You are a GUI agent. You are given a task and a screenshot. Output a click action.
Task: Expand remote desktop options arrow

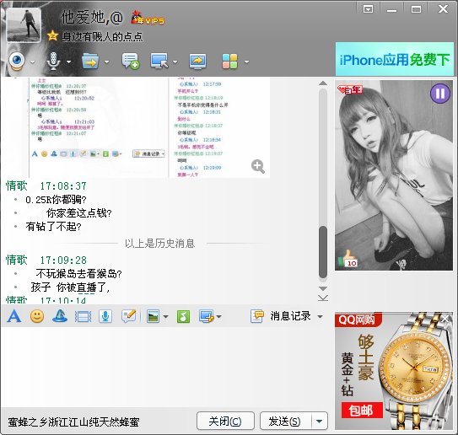point(175,62)
